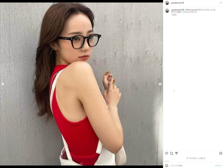Open ayanakamachi profile from header username
The width and height of the screenshot is (224, 168).
coord(176,3)
